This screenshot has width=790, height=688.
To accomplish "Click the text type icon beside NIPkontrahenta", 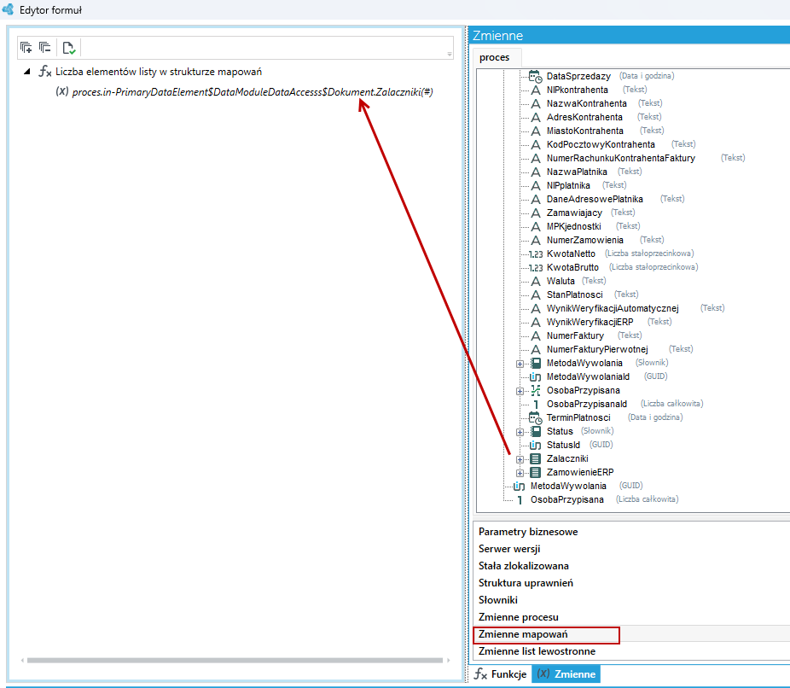I will click(536, 90).
